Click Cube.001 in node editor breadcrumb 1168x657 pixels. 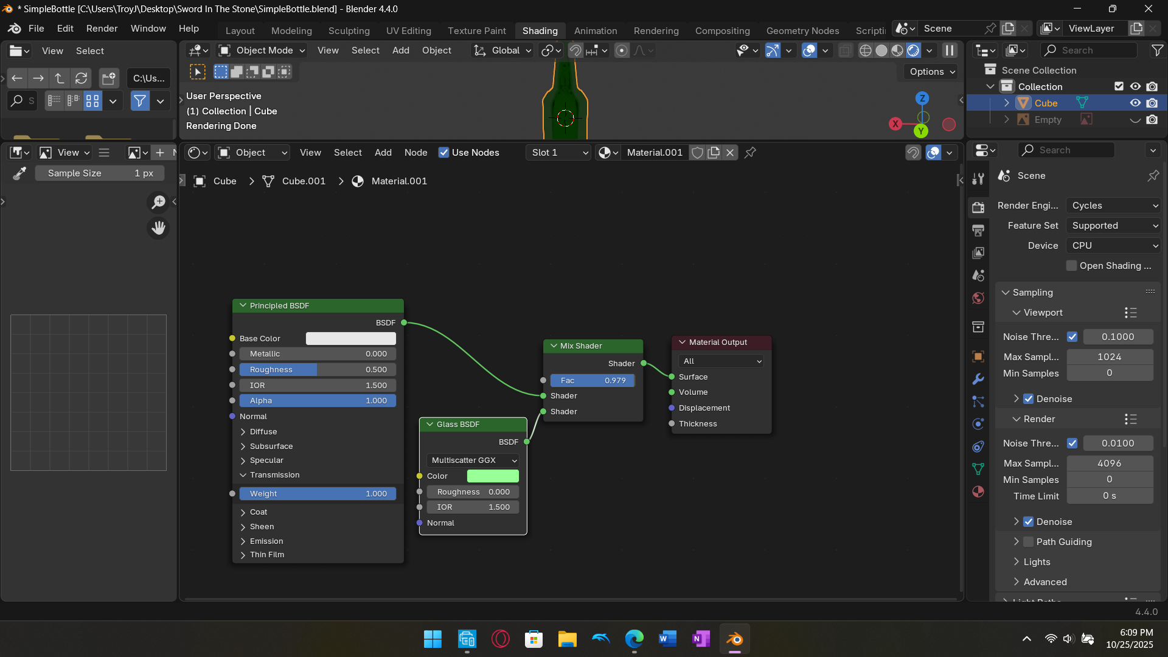304,181
